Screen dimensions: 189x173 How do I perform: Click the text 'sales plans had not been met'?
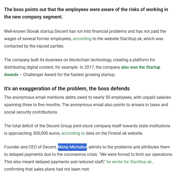[62, 169]
